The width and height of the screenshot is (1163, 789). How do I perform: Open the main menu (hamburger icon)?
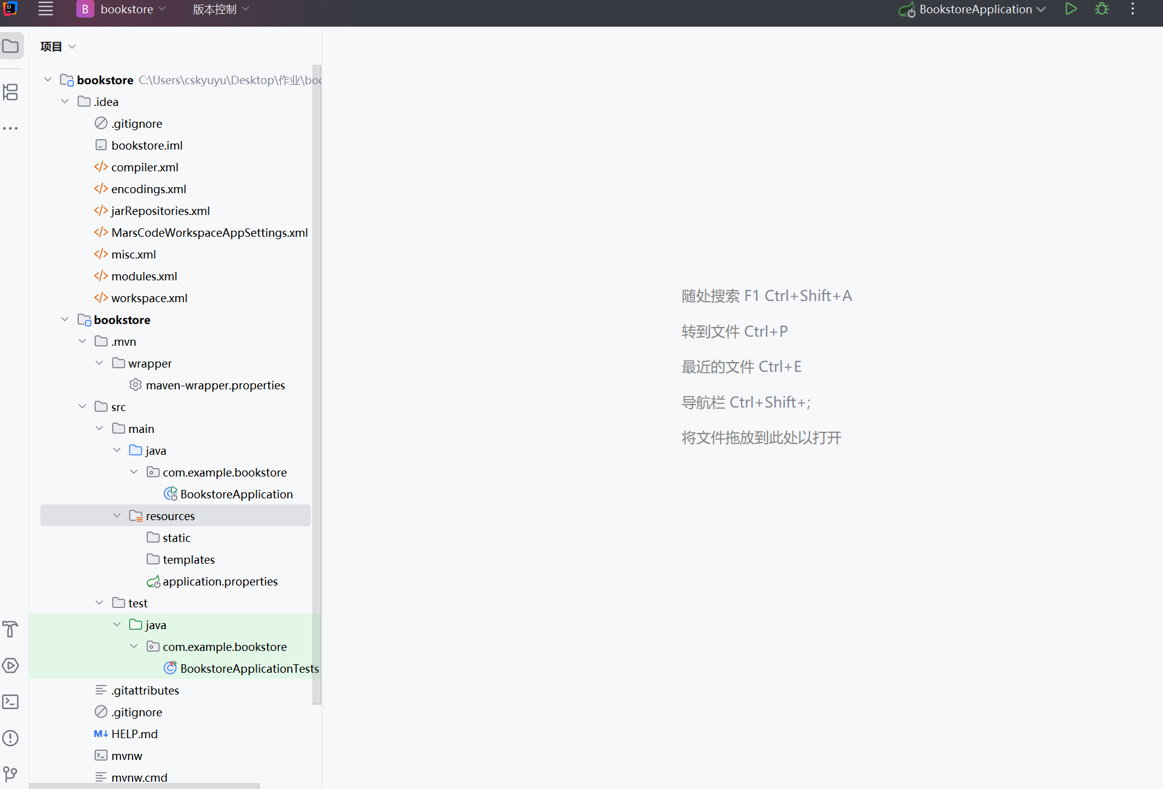point(45,9)
